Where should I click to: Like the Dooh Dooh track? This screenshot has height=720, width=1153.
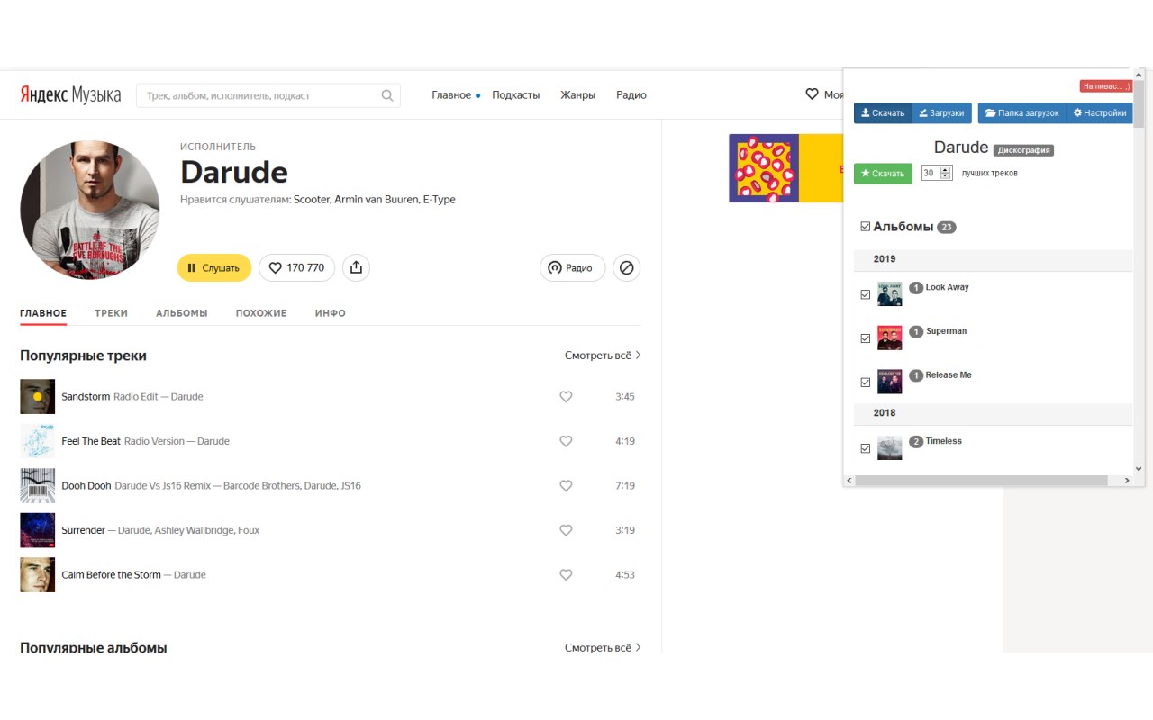[x=566, y=485]
